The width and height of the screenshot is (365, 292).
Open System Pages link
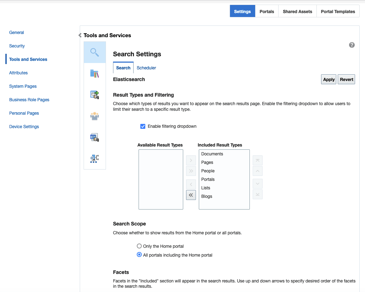23,86
